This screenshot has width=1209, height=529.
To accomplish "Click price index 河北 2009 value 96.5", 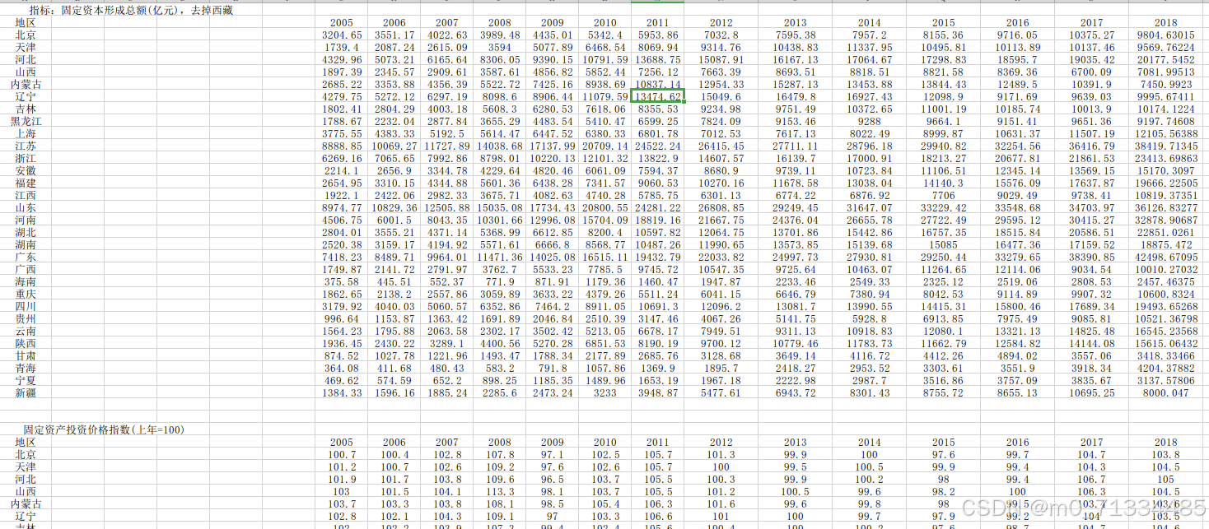I will pos(553,479).
